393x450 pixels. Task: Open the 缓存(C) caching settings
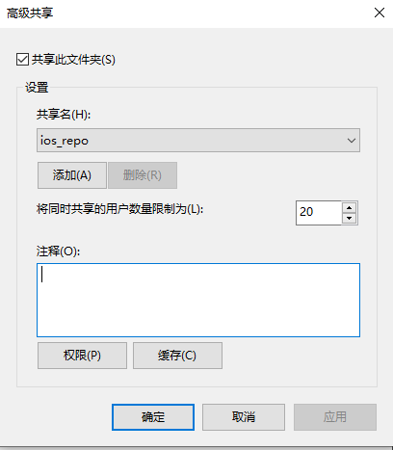pos(177,356)
